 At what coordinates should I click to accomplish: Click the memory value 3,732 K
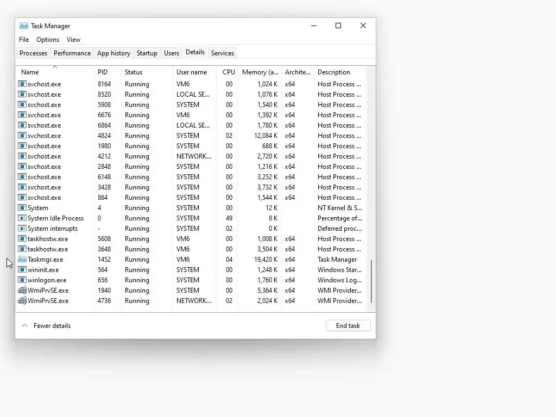click(x=268, y=187)
